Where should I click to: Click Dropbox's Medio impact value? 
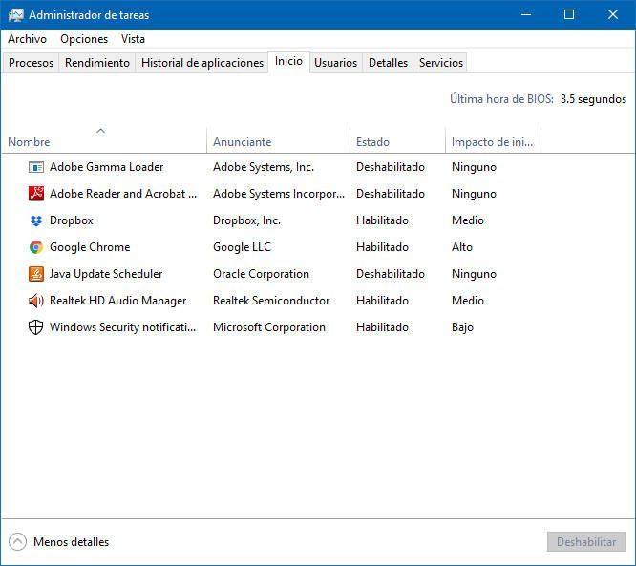coord(468,220)
